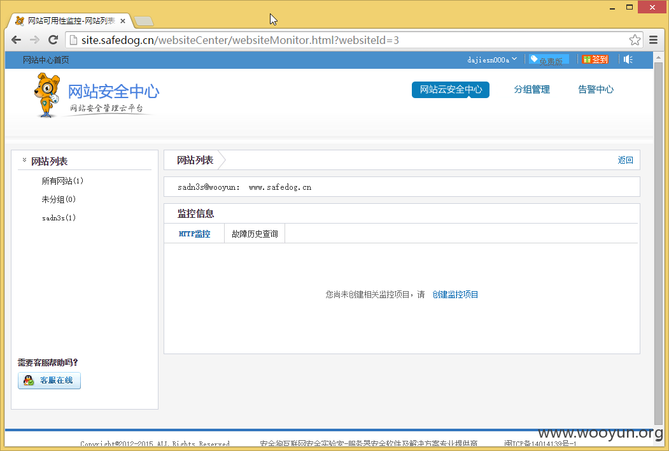Switch to the 故障历史查询 tab

(255, 234)
